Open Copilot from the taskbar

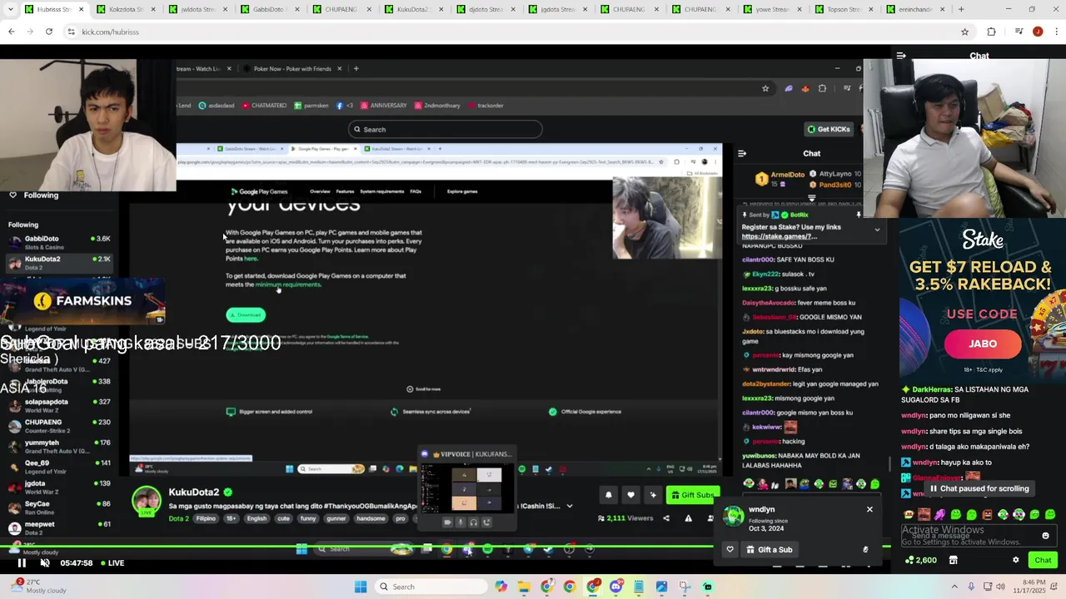click(x=501, y=587)
